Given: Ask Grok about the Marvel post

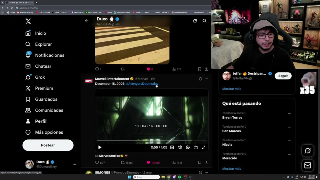Looking at the screenshot, I should (x=200, y=79).
